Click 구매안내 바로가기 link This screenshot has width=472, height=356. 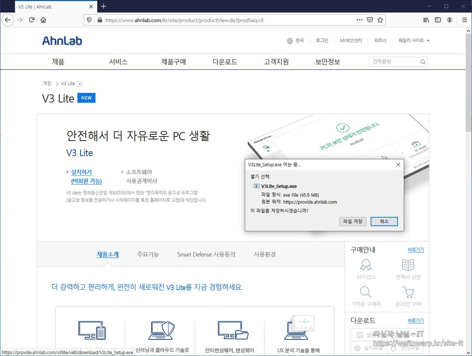point(416,250)
